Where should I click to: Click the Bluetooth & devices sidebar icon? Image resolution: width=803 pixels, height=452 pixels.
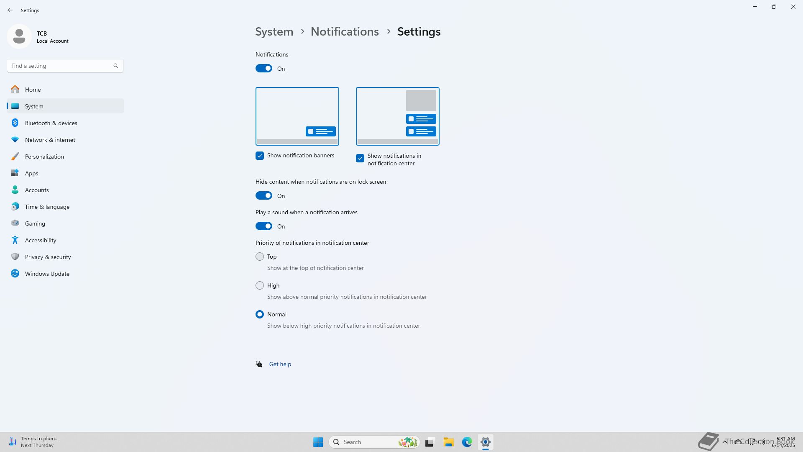click(x=15, y=123)
